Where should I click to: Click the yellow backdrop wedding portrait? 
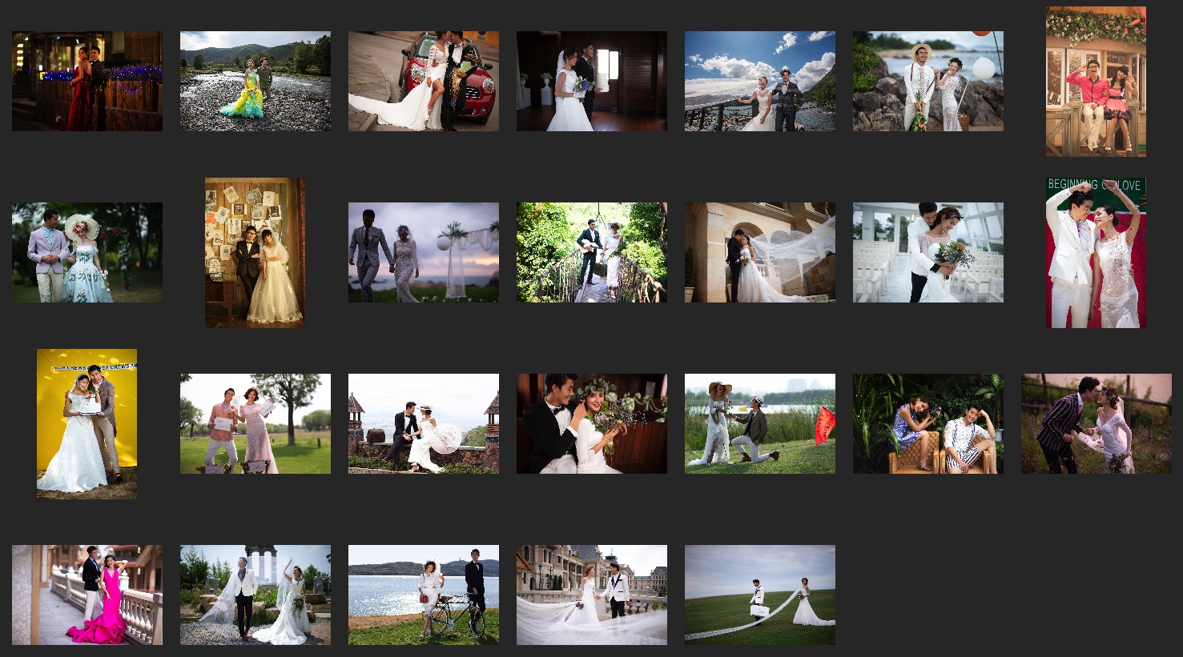[87, 423]
